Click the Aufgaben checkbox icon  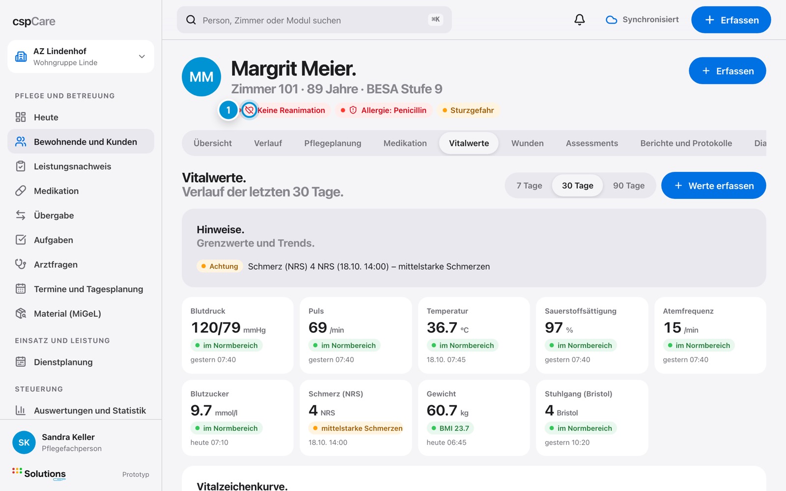pyautogui.click(x=21, y=240)
